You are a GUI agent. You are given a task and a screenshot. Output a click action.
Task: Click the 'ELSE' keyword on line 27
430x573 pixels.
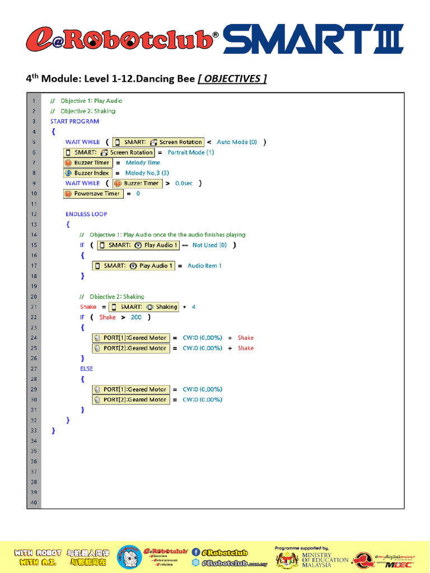tap(87, 369)
